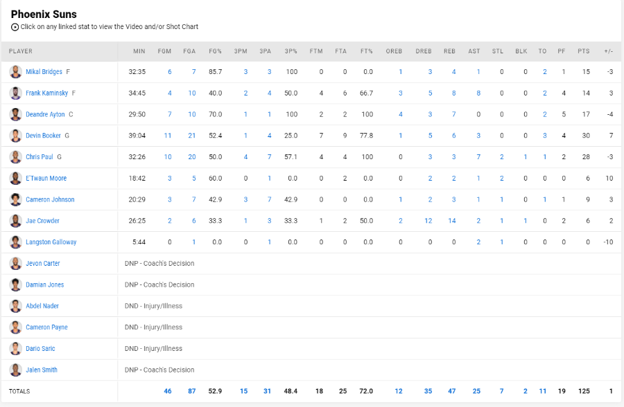Click Jevon Carter's headshot
The height and width of the screenshot is (407, 624).
[x=15, y=263]
